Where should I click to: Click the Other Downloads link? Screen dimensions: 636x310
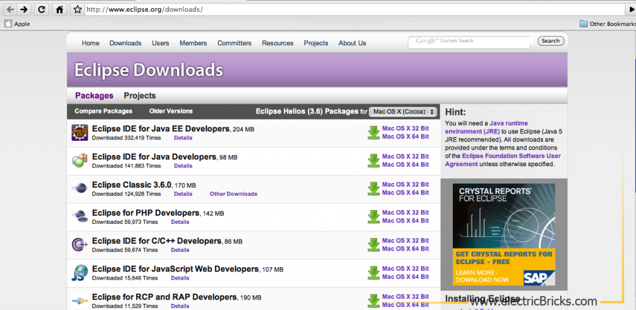(x=234, y=194)
